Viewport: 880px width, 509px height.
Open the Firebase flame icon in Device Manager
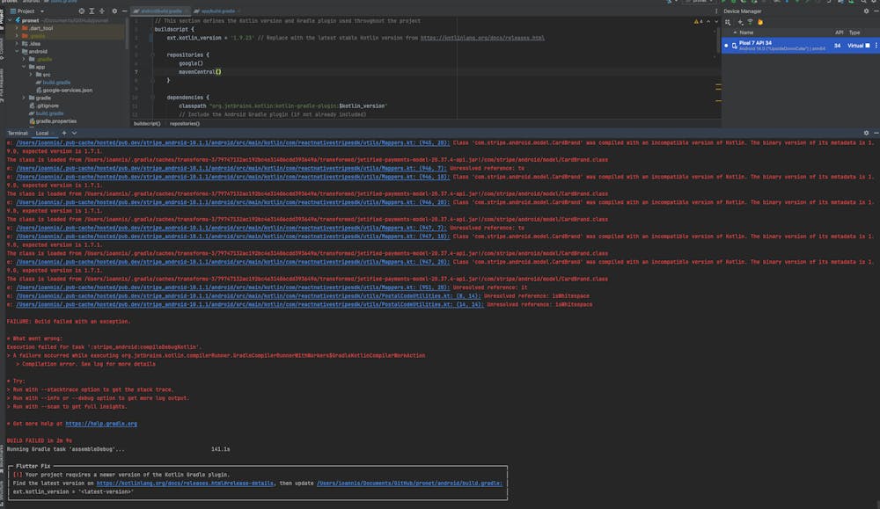coord(759,22)
